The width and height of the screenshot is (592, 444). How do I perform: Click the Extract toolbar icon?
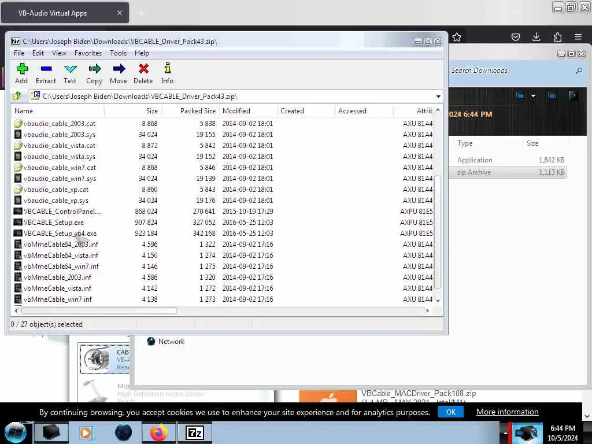point(46,73)
